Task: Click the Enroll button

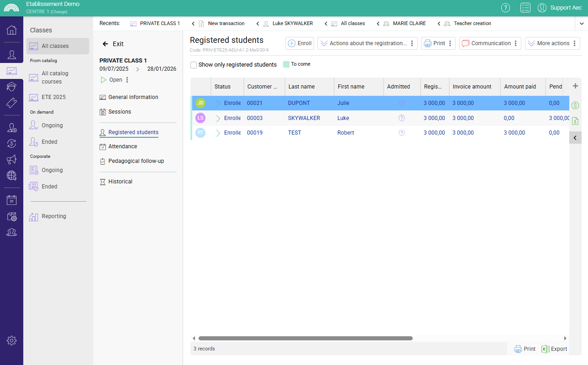Action: (x=300, y=43)
